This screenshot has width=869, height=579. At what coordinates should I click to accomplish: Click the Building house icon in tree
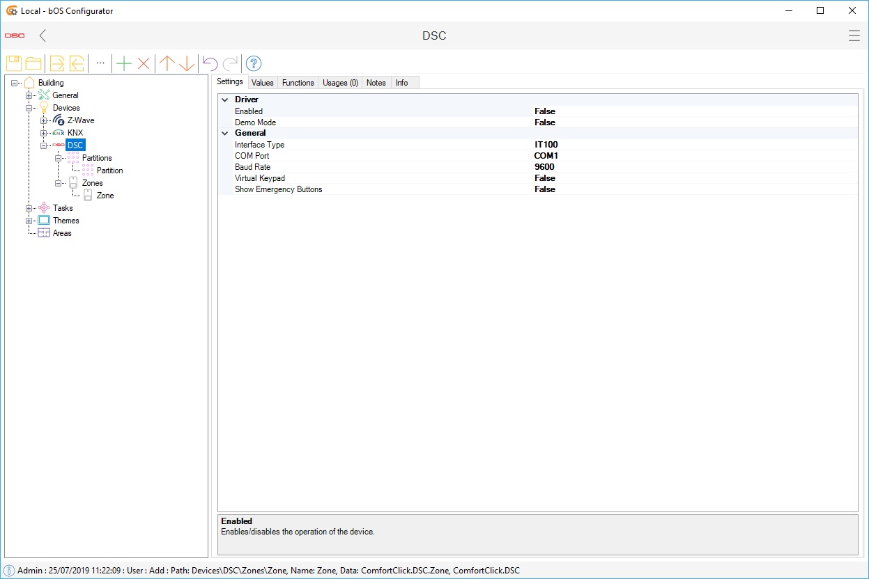(x=29, y=83)
